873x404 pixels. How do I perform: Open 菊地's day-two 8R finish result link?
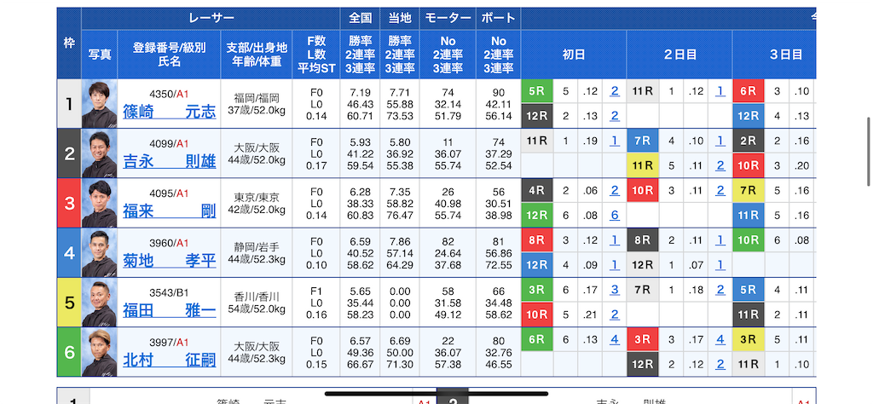[720, 240]
